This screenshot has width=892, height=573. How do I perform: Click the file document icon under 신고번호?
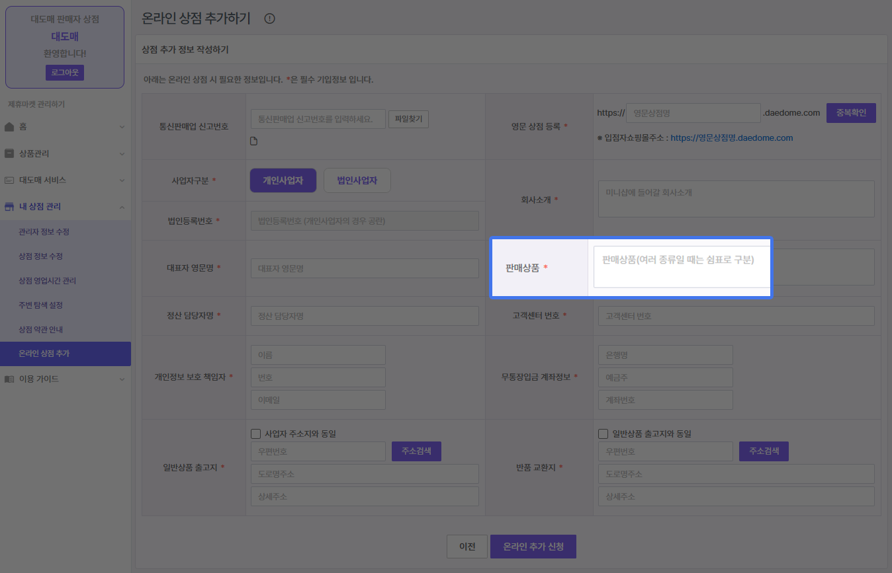coord(253,141)
